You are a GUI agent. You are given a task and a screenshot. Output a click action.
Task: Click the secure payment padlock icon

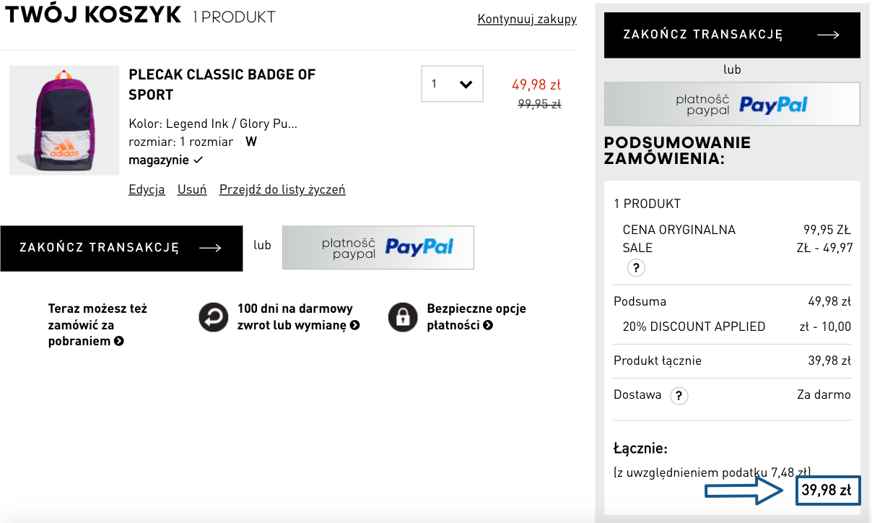point(403,317)
